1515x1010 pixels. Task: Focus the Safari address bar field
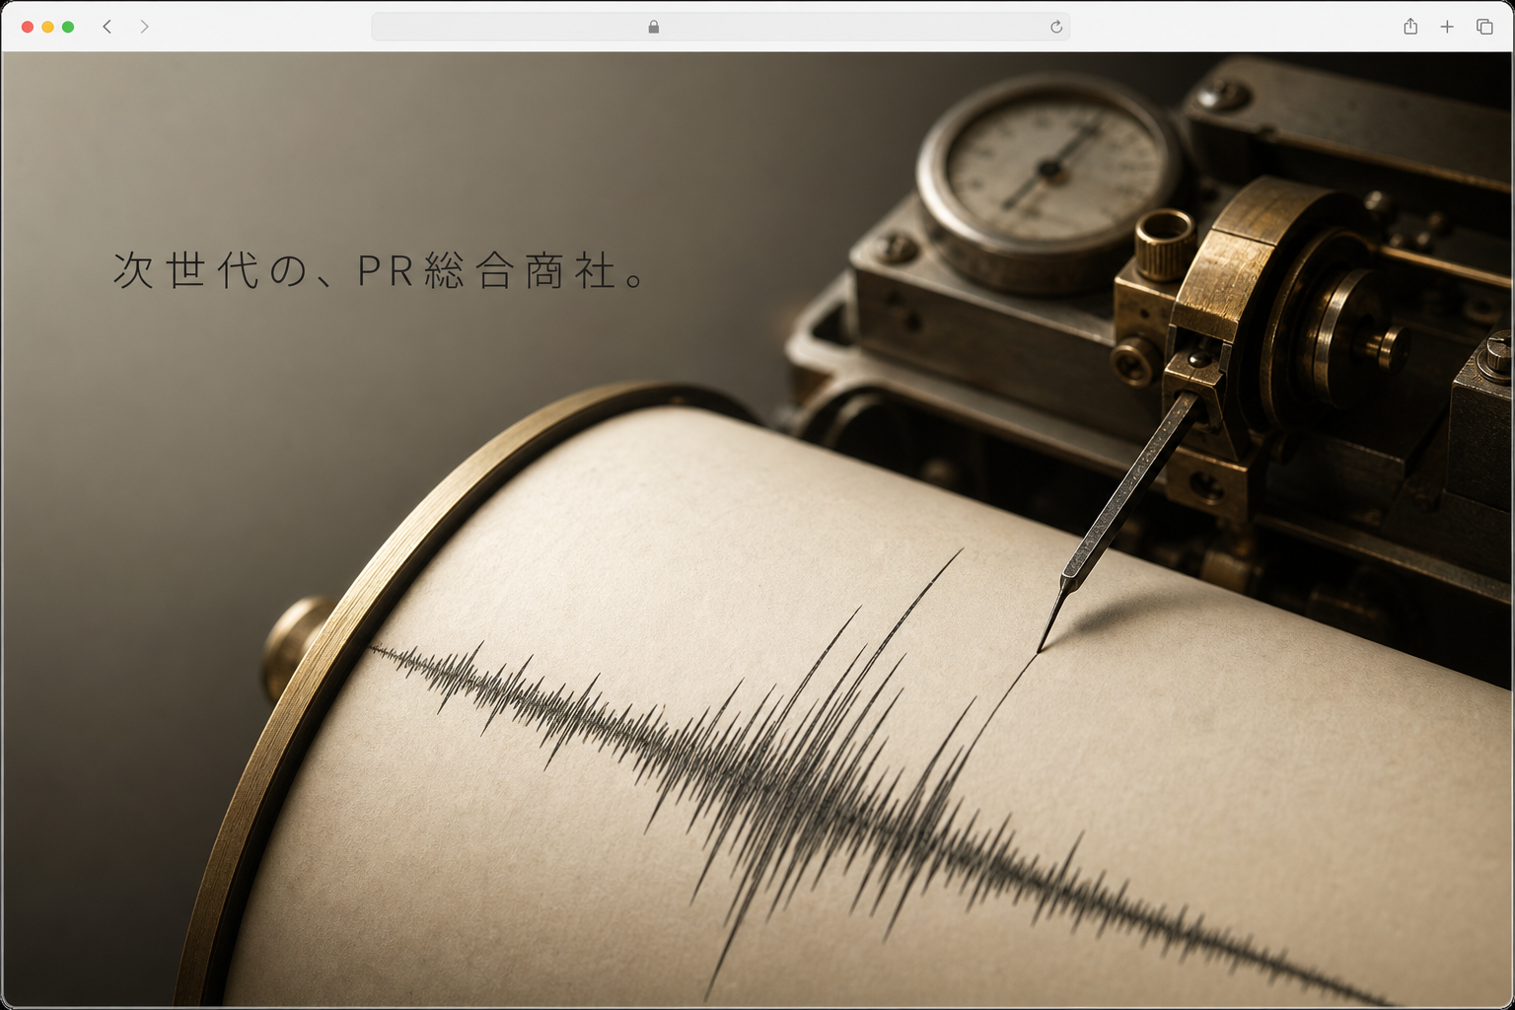720,27
